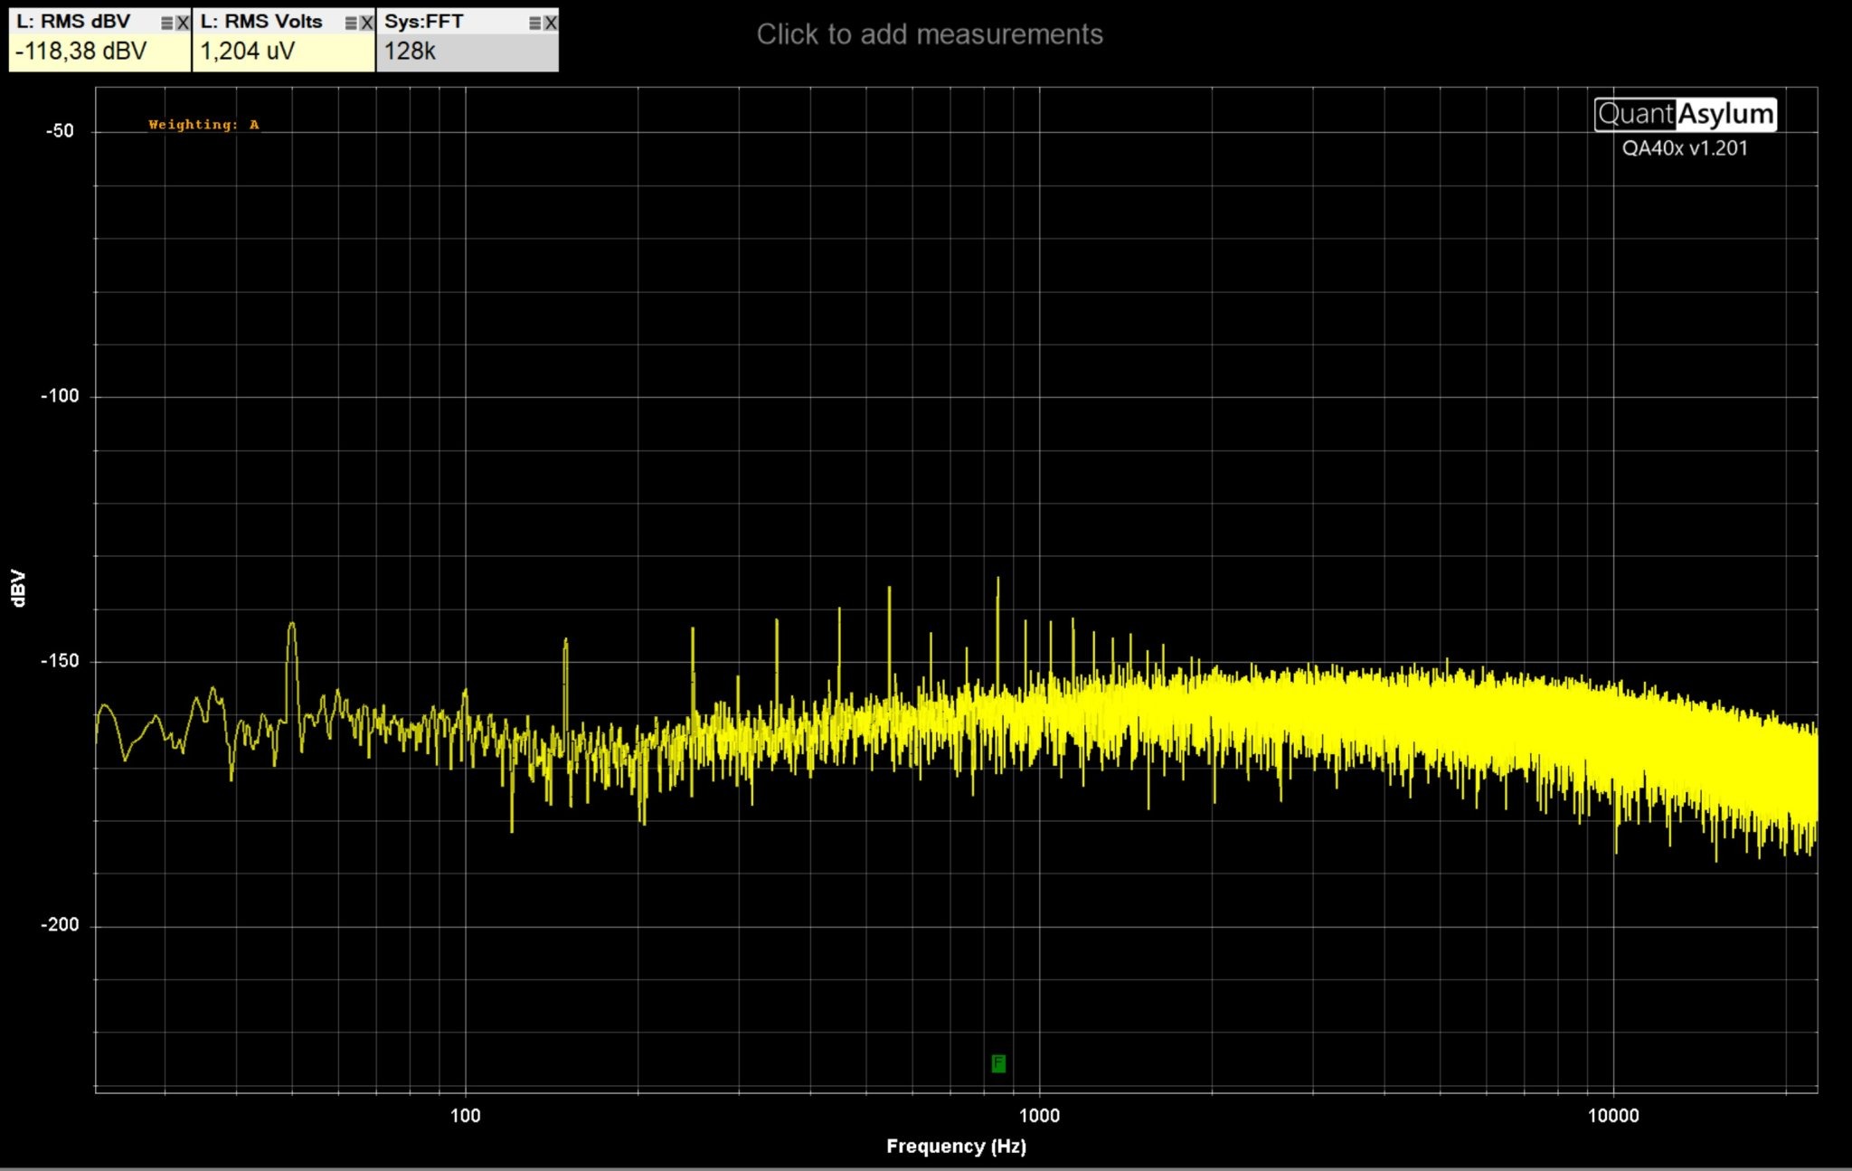Click the QA40x v1.201 version text
The image size is (1852, 1171).
click(x=1685, y=148)
